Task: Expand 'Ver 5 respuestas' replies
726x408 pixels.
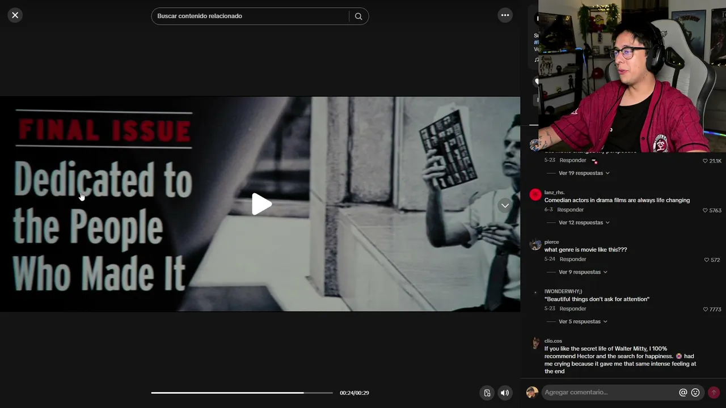Action: coord(583,321)
